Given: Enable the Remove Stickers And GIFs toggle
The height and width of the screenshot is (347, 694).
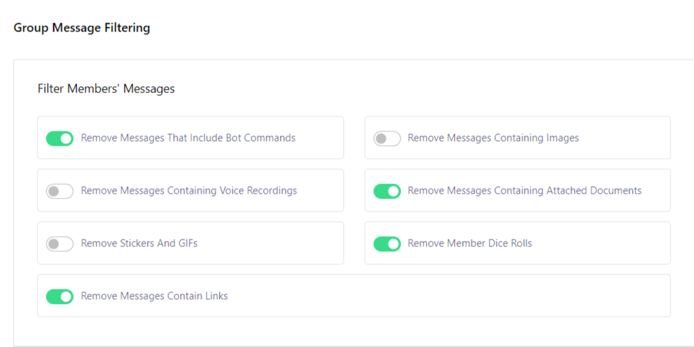Looking at the screenshot, I should tap(60, 244).
